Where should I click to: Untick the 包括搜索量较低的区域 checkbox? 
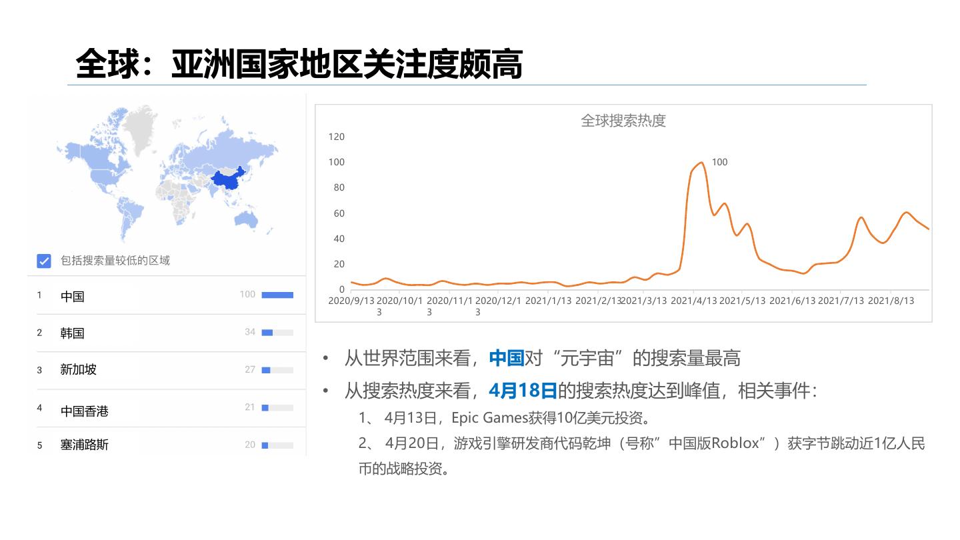coord(44,261)
